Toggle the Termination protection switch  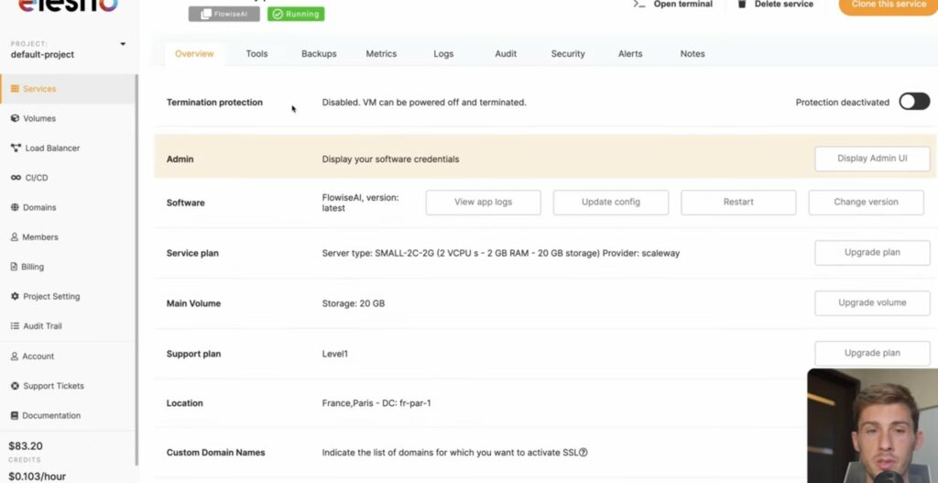click(x=914, y=102)
